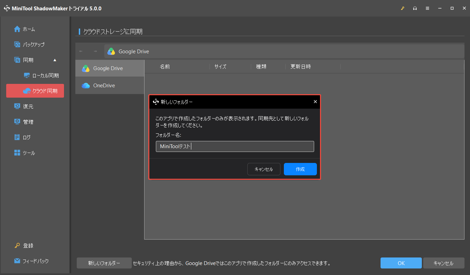Click キャンセル in the new folder dialog
Screen dimensions: 470x275
tap(264, 169)
